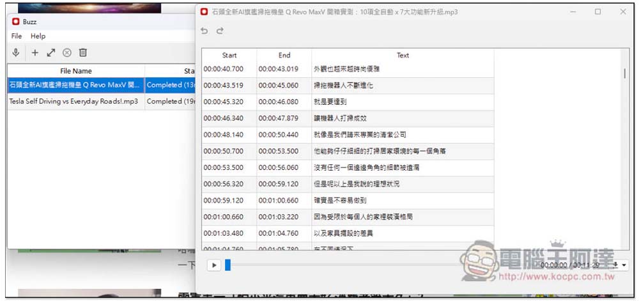Click the vertical scrollbar in the transcript window
Screen dimensions: 639x301
point(624,73)
